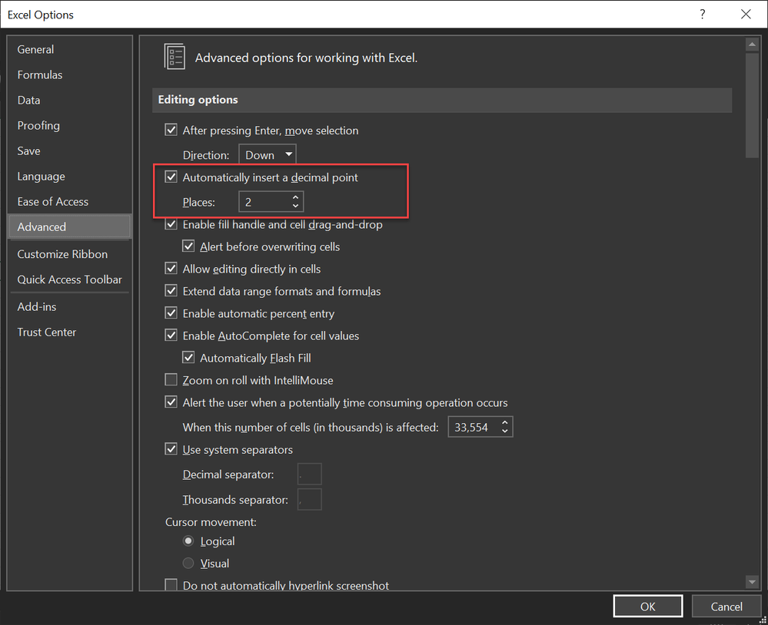768x625 pixels.
Task: Select the Advanced category
Action: point(69,227)
